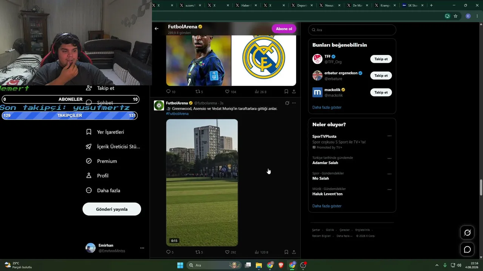Open Daha fazla sidebar menu

[103, 190]
